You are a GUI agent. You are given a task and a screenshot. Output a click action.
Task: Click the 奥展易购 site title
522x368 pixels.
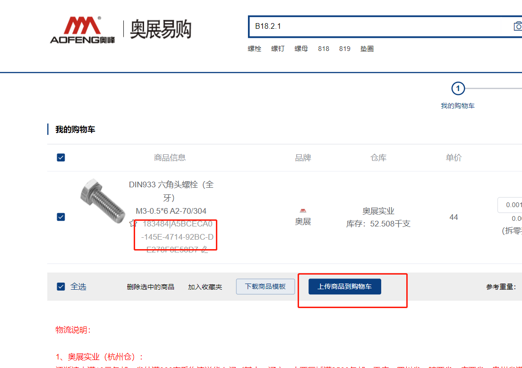pyautogui.click(x=161, y=29)
